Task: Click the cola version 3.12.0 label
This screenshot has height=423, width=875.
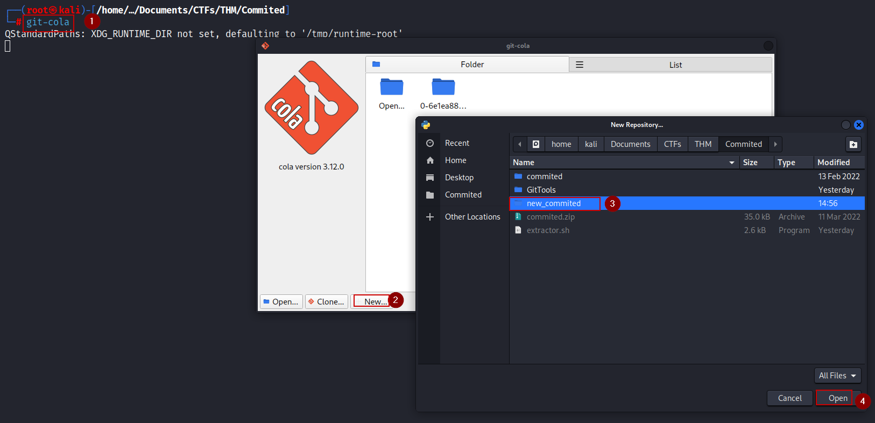Action: [x=311, y=167]
